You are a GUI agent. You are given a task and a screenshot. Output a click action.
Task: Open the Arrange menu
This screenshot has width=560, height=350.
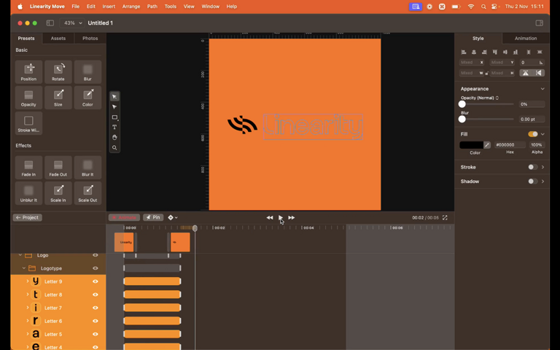point(131,7)
